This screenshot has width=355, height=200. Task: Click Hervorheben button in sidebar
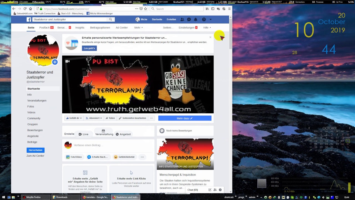click(x=35, y=150)
